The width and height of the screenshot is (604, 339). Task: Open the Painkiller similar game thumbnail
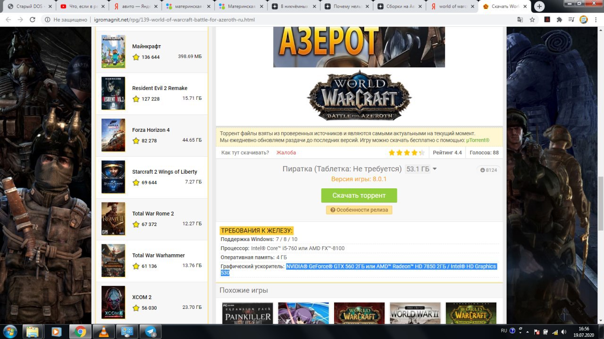(x=248, y=313)
